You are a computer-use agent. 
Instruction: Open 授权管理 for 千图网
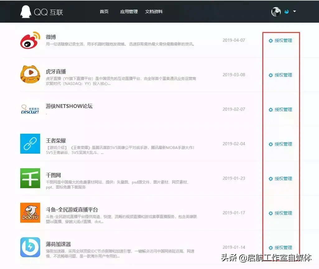(280, 179)
